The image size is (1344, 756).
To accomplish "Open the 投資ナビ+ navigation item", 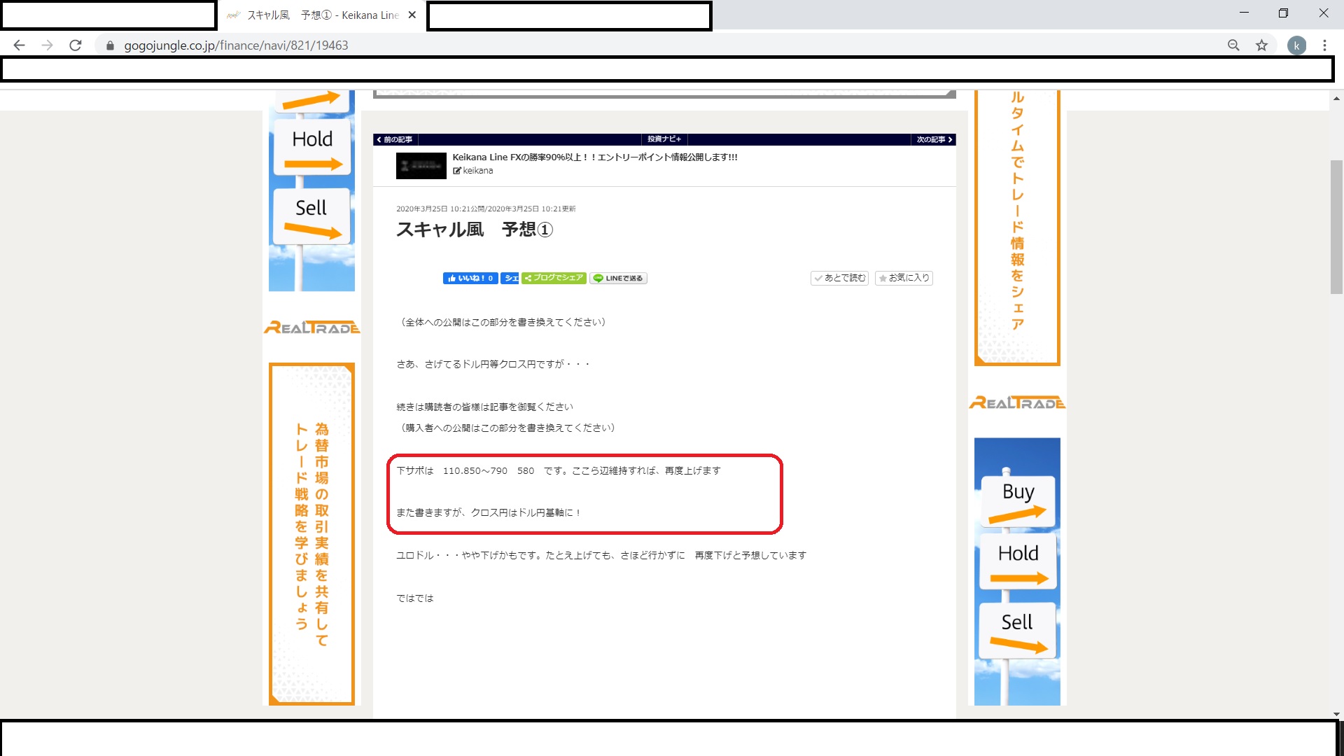I will point(664,139).
